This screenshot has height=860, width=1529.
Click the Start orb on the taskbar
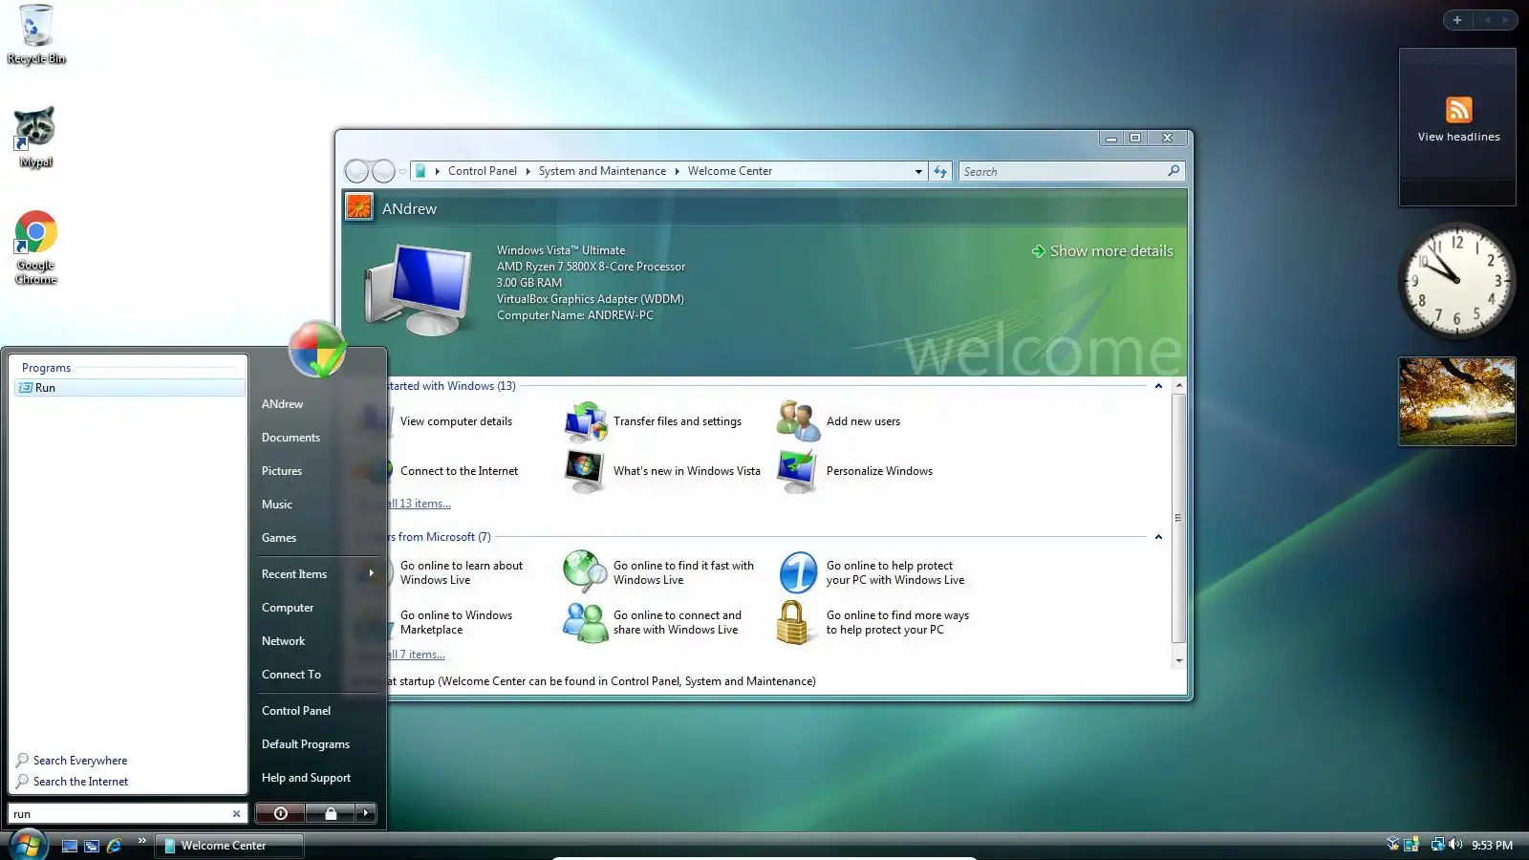[x=28, y=845]
